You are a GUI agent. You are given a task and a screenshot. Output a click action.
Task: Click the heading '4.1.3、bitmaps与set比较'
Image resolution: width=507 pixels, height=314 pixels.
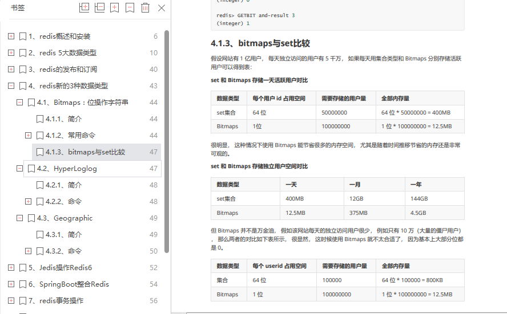tap(260, 43)
